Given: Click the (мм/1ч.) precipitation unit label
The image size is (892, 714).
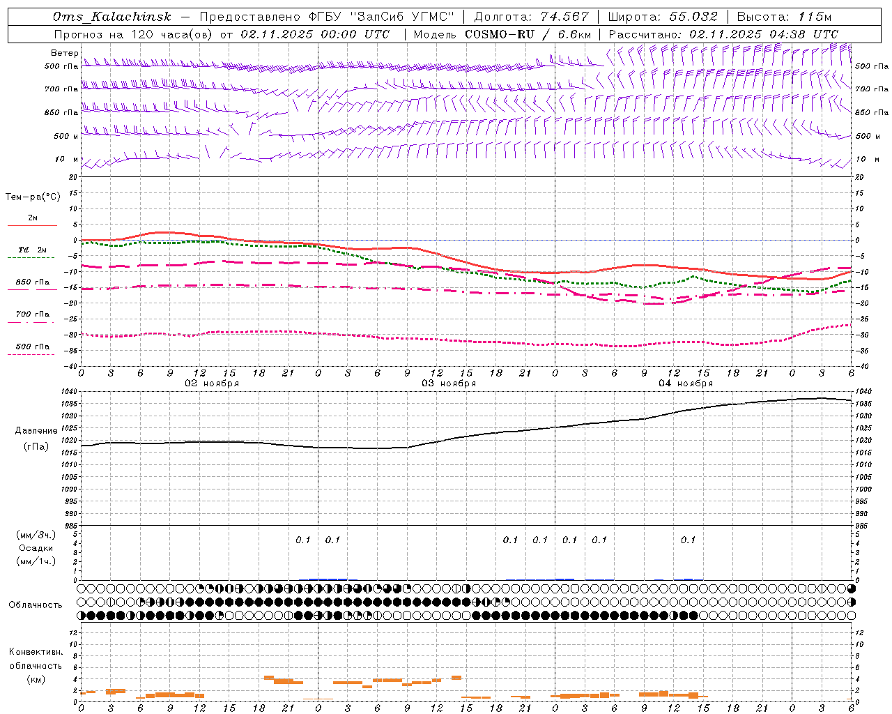Looking at the screenshot, I should click(x=36, y=561).
